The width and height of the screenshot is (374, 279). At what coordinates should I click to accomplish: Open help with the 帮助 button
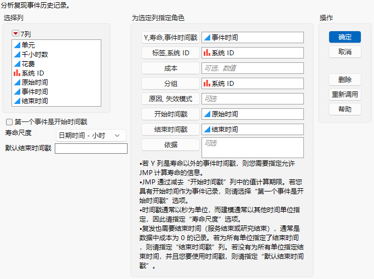[x=344, y=109]
